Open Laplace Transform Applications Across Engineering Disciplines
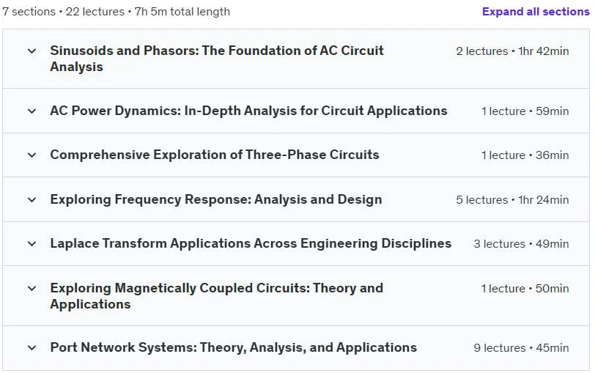Screen dimensions: 595x373 point(251,243)
